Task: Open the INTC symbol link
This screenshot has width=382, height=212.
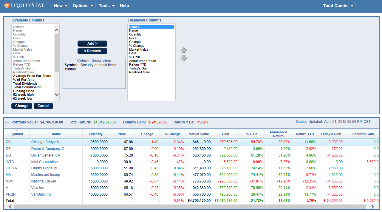Action: [x=10, y=162]
